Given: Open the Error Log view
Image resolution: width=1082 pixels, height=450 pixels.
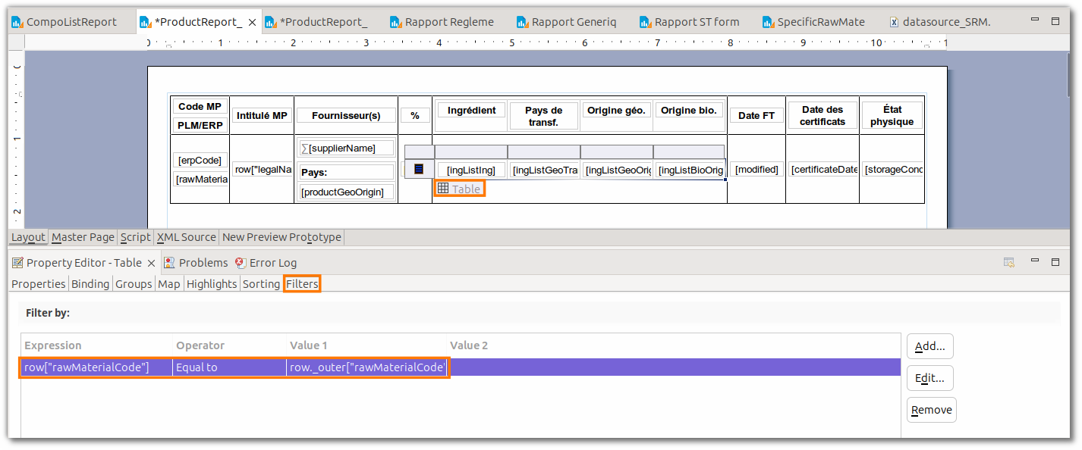Looking at the screenshot, I should 266,263.
